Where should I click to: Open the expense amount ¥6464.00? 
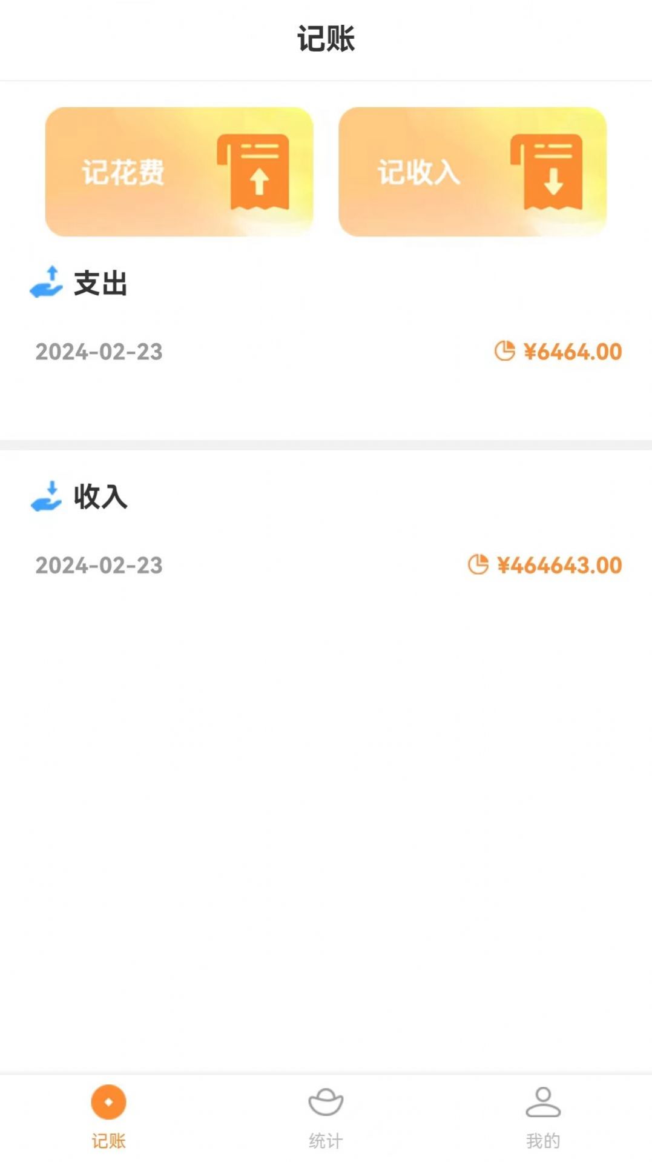573,352
